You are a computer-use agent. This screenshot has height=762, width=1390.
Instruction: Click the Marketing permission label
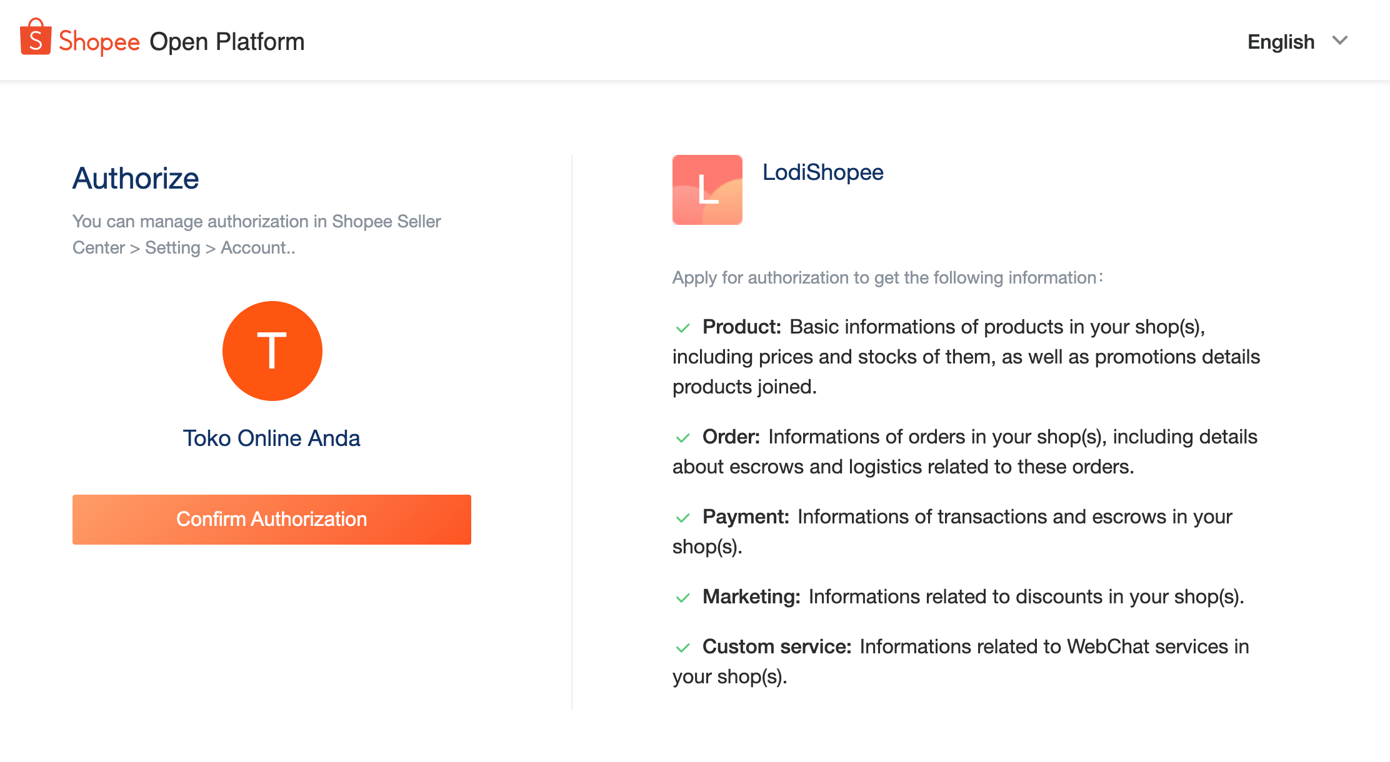point(751,596)
